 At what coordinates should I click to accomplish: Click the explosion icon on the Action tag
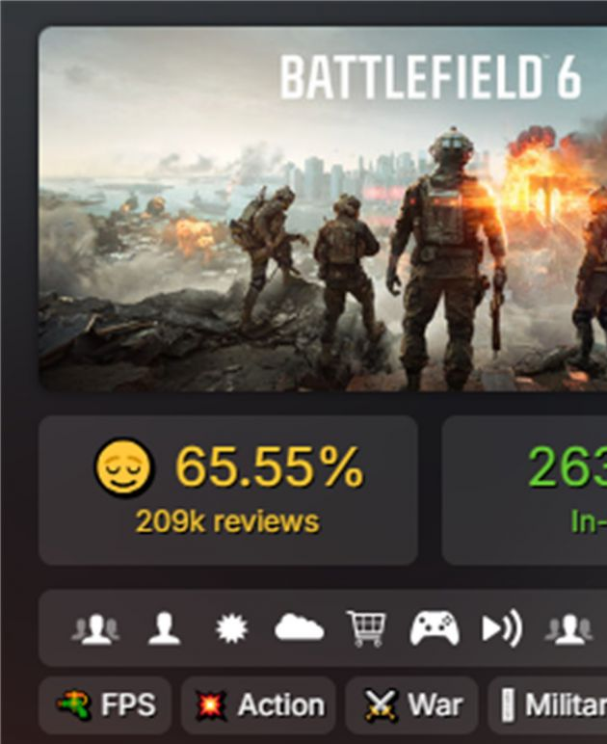pyautogui.click(x=211, y=705)
